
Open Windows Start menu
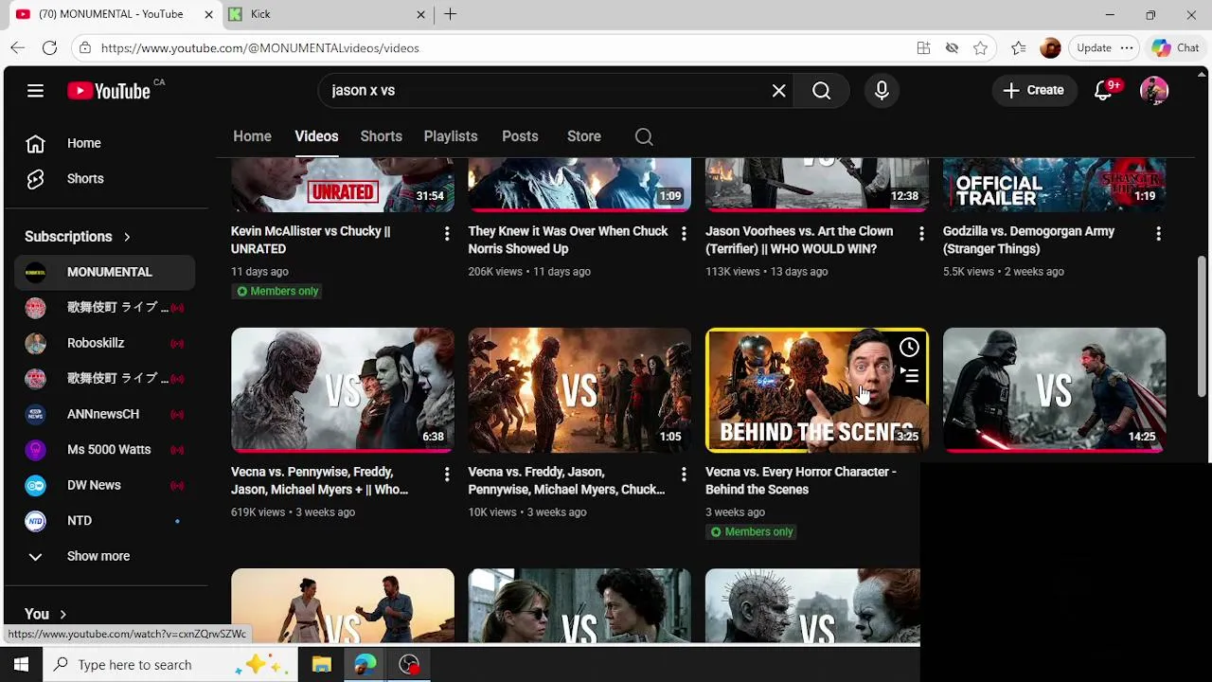pos(21,665)
